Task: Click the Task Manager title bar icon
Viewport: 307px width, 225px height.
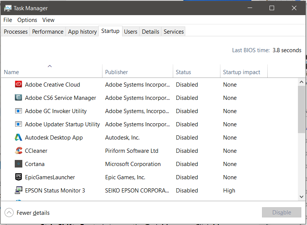Action: point(8,8)
